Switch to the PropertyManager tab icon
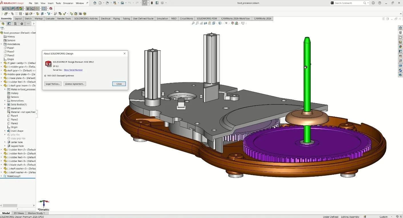403x218 pixels. [9, 24]
